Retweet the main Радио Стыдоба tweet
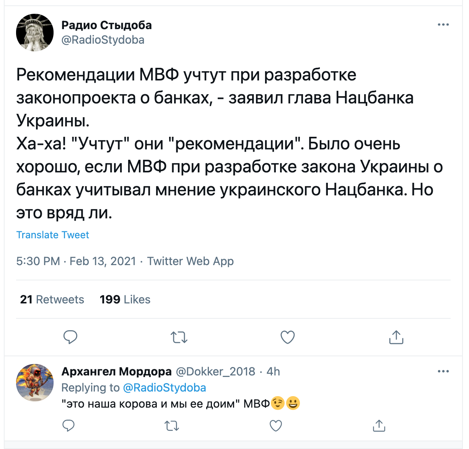This screenshot has height=449, width=469. click(x=179, y=337)
